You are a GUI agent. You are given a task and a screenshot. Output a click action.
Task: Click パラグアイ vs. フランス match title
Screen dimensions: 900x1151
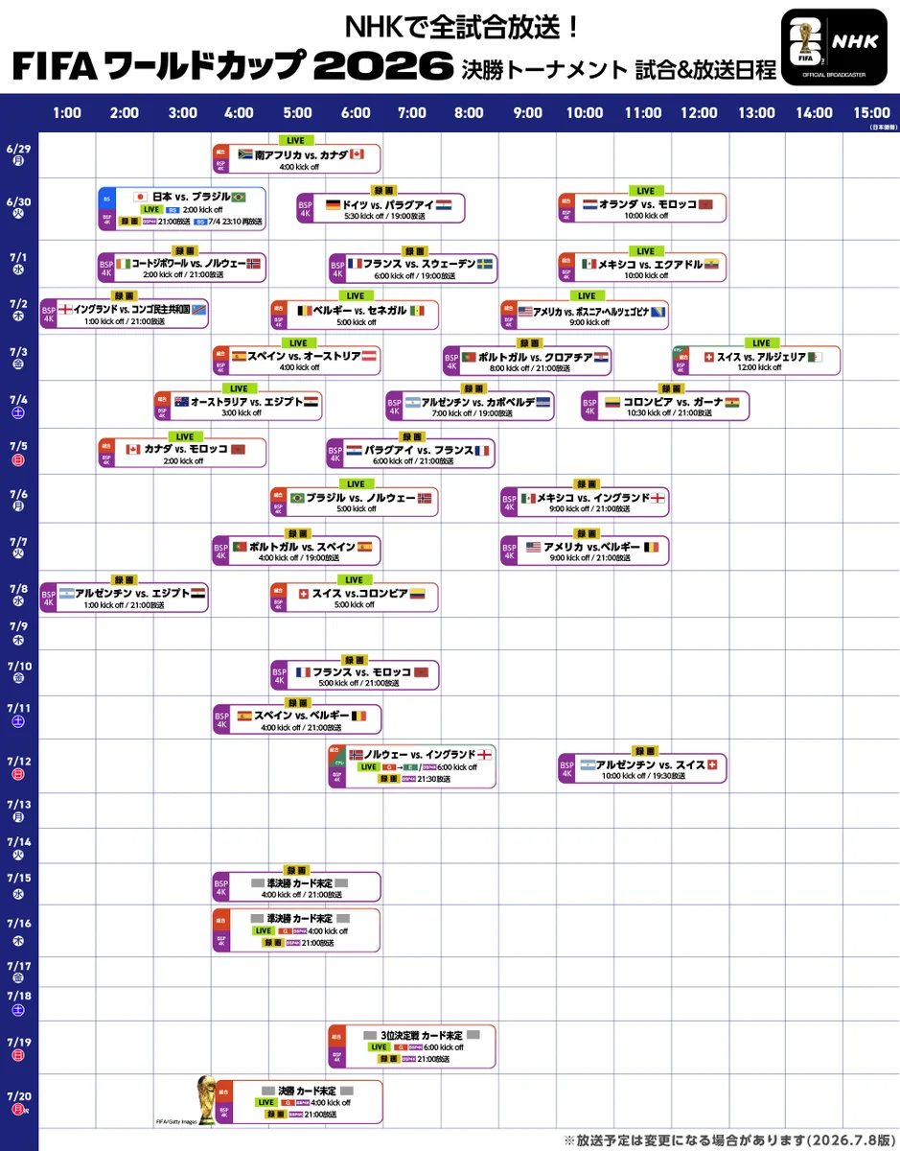pyautogui.click(x=418, y=450)
